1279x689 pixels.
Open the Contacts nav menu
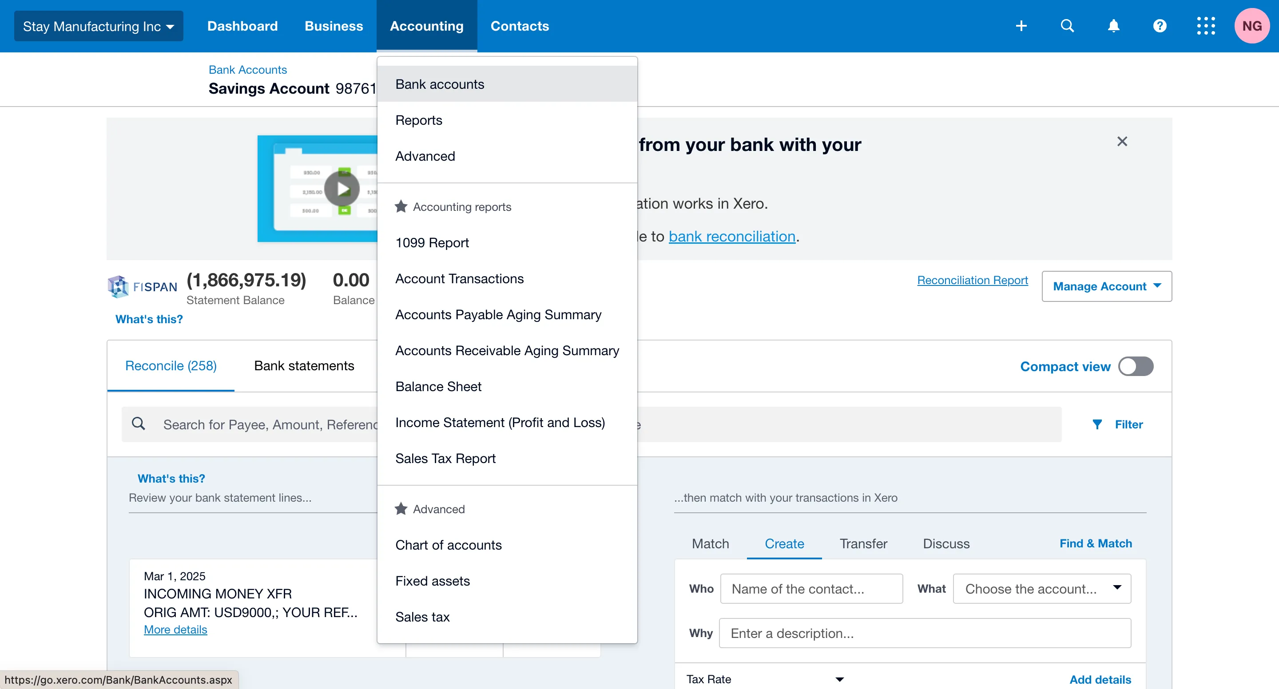520,26
